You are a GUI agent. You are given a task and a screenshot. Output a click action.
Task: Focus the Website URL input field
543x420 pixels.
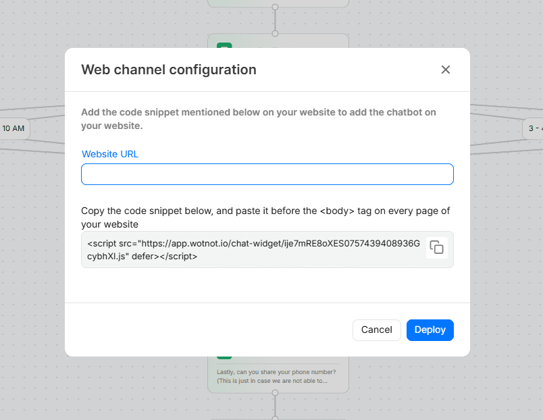(267, 174)
